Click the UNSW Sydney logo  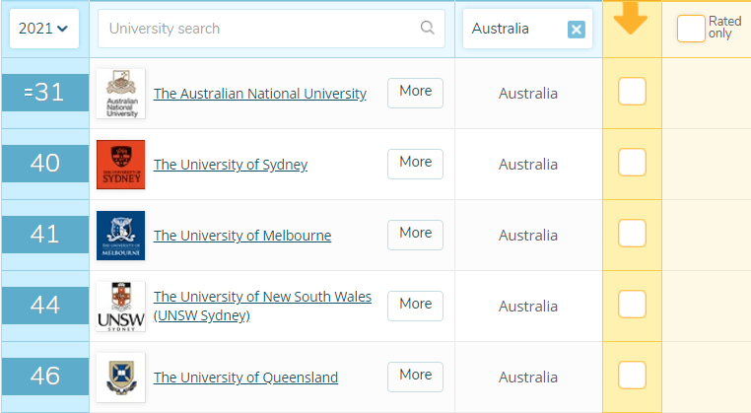(x=120, y=307)
